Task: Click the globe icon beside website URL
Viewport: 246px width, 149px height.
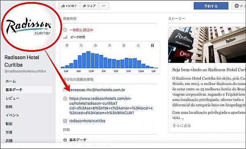Action: click(65, 99)
